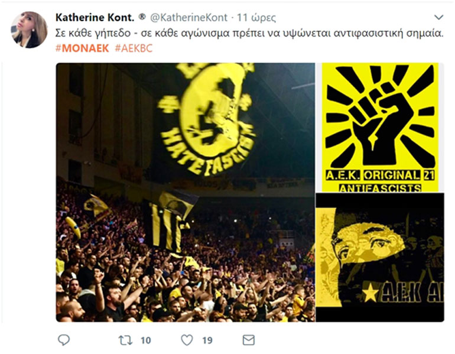455x354 pixels.
Task: Retweet this post via retweet icon
Action: [125, 340]
